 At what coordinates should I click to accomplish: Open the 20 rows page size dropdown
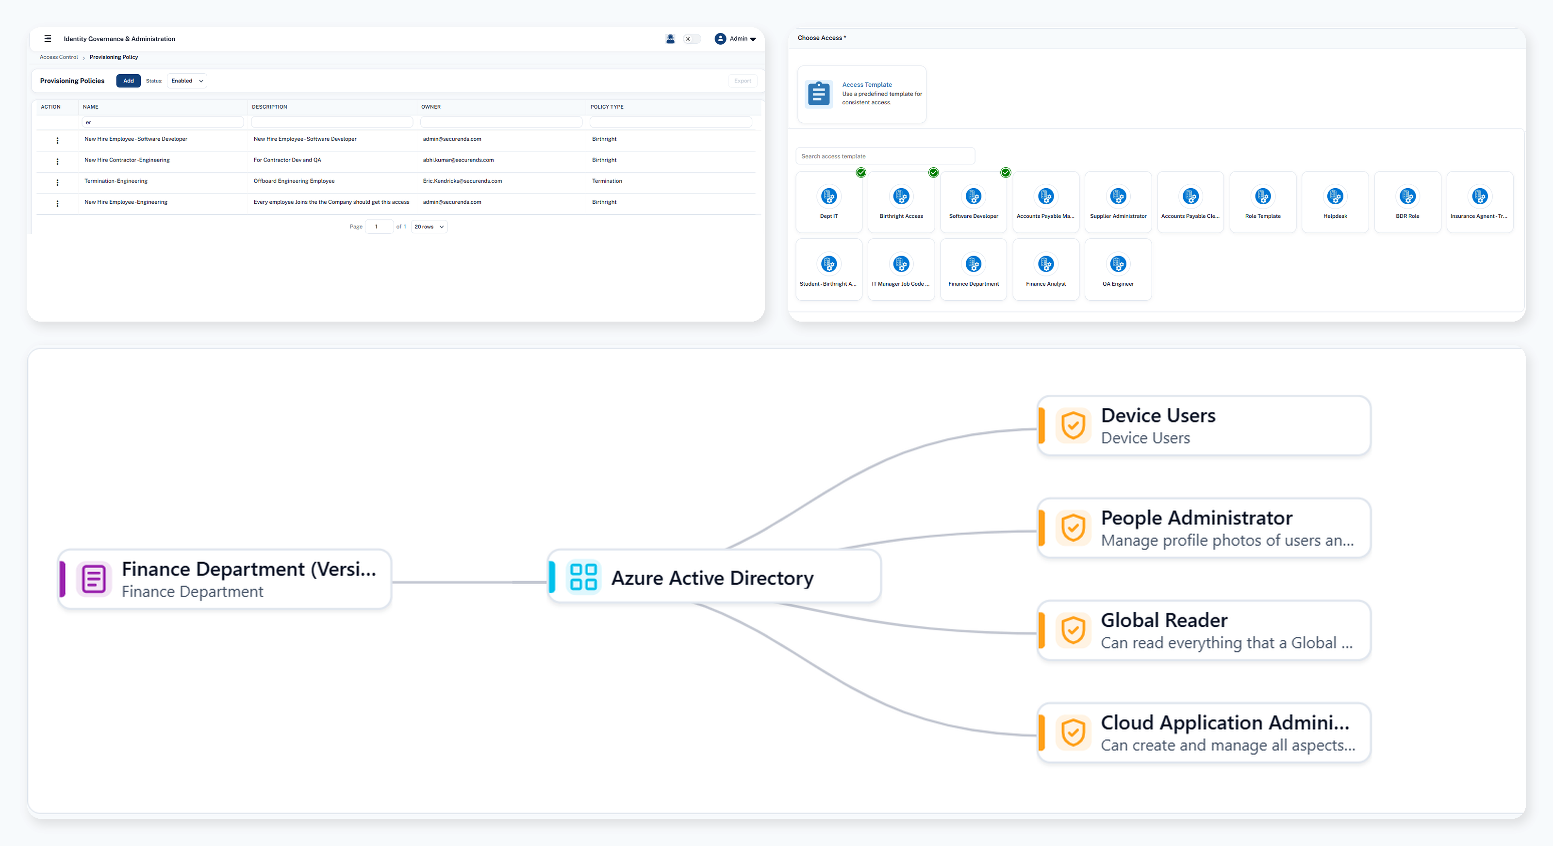[429, 227]
